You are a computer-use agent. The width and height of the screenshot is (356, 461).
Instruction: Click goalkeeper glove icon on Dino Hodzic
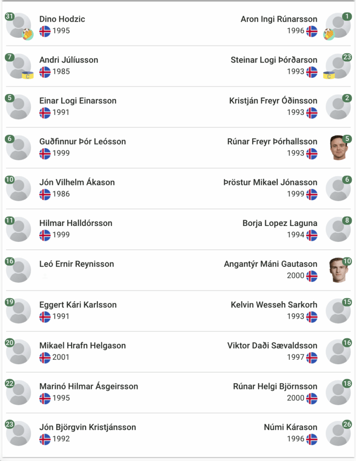point(28,34)
